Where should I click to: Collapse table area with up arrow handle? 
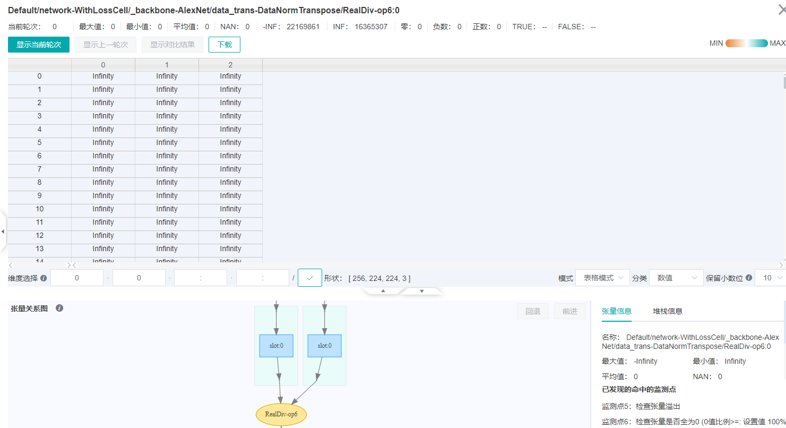[383, 291]
